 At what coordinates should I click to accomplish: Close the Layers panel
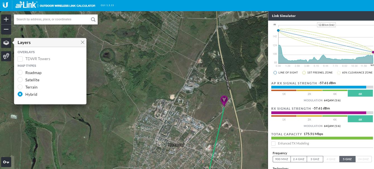82,42
